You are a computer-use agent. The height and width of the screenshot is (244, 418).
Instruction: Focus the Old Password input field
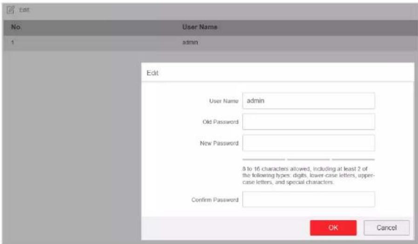point(309,122)
